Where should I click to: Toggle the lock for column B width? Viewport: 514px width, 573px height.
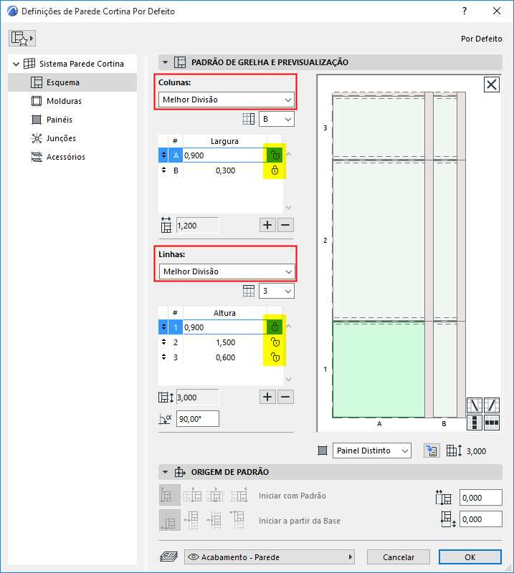tap(275, 170)
